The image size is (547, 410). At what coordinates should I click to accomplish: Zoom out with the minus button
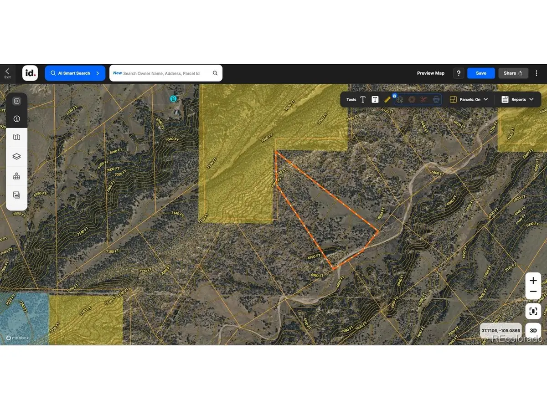pyautogui.click(x=533, y=292)
